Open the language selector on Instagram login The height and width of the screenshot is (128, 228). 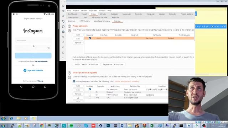33,18
